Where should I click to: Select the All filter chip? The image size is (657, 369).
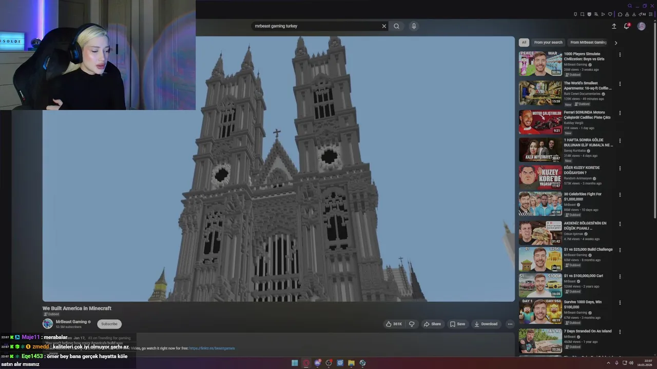click(524, 43)
